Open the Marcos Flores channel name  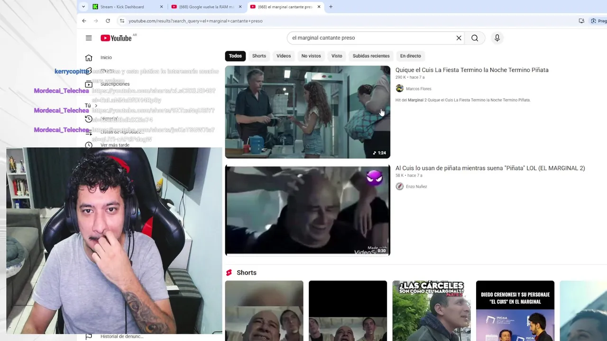coord(418,89)
